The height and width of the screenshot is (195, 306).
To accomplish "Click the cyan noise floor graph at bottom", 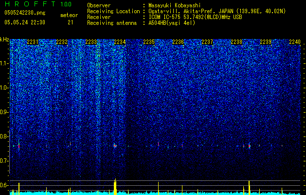I will (156, 193).
